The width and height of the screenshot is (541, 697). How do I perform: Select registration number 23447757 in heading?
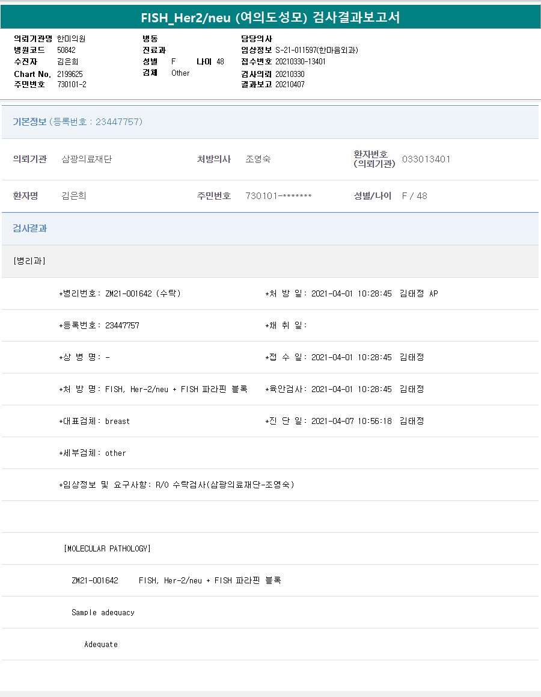tap(118, 122)
